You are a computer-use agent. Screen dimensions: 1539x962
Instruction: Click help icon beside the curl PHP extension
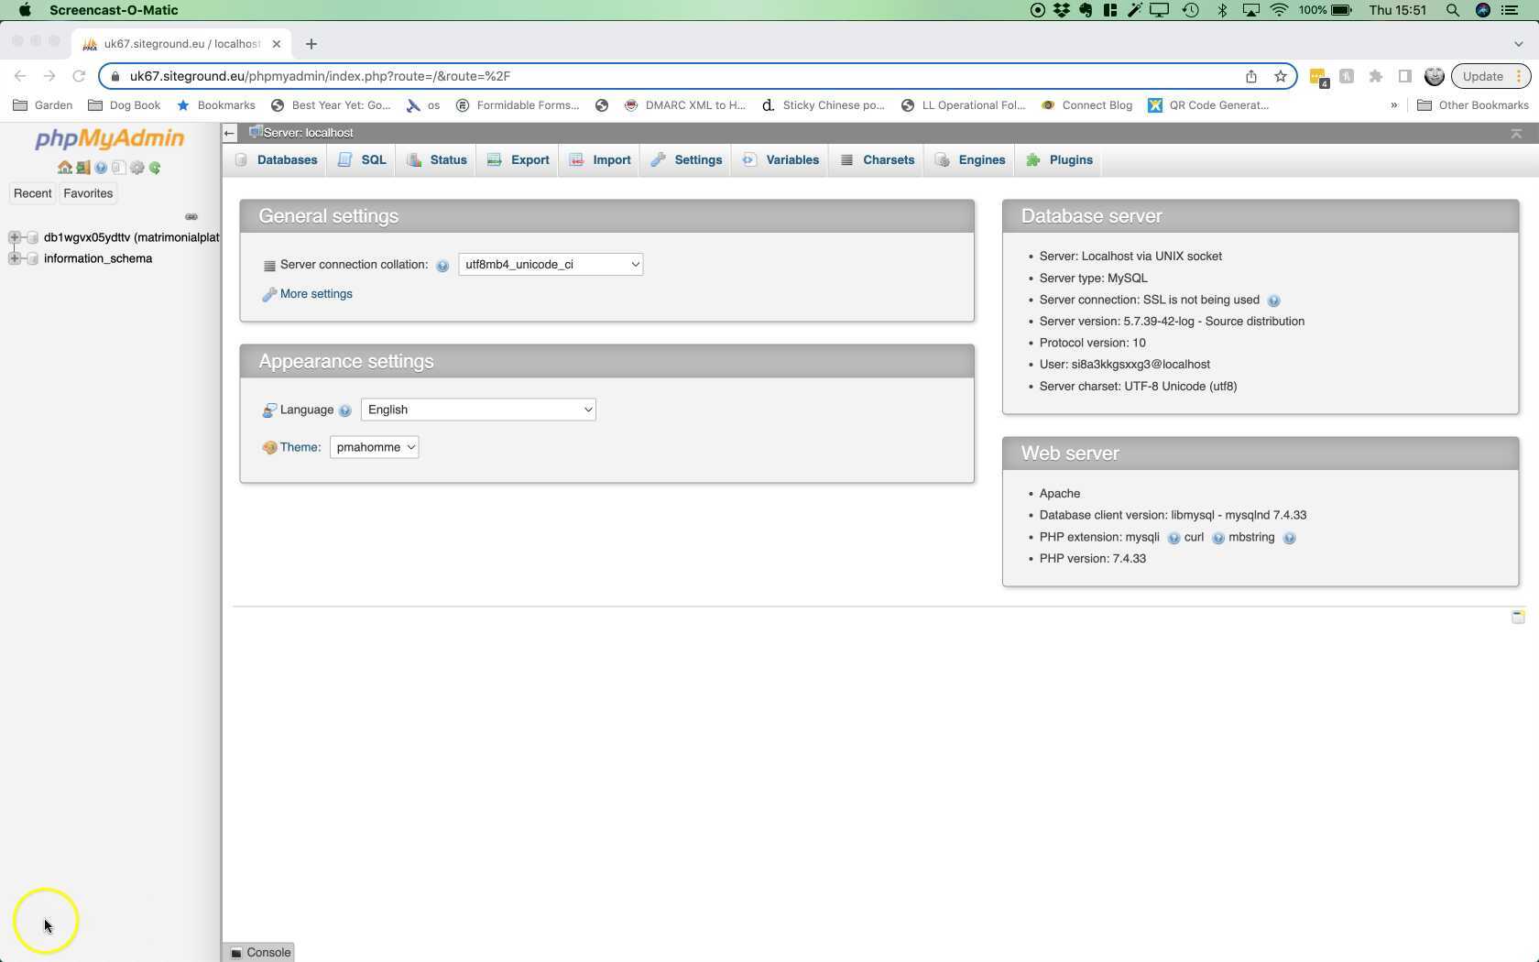tap(1218, 538)
